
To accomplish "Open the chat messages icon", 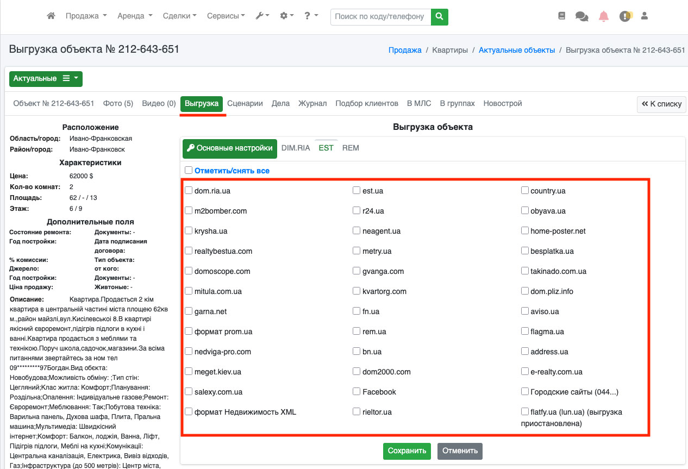I will [x=581, y=16].
